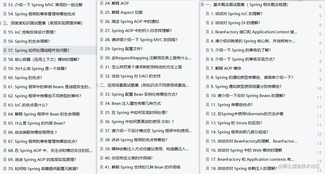Click bookmark icon beside 61. 单例 Beans 是线程安全

pyautogui.click(x=5, y=87)
